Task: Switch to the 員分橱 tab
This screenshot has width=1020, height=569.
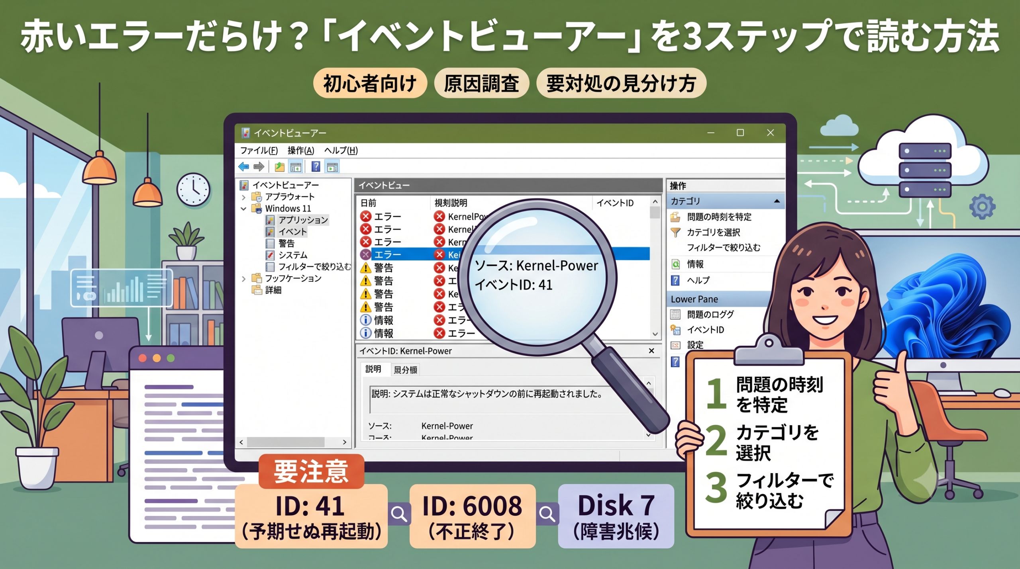Action: tap(405, 370)
